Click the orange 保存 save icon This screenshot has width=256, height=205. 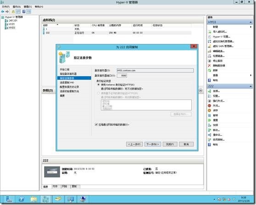tap(210, 111)
